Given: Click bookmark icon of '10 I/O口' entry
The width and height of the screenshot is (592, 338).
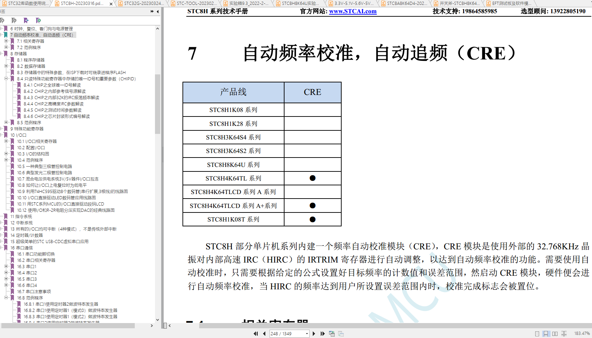Looking at the screenshot, I should 6,135.
